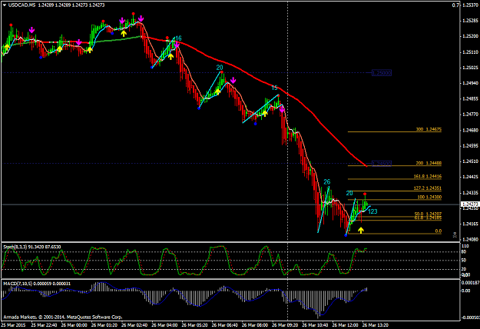Click the 26 Mar 09:20 time label
The width and height of the screenshot is (480, 329).
(285, 325)
